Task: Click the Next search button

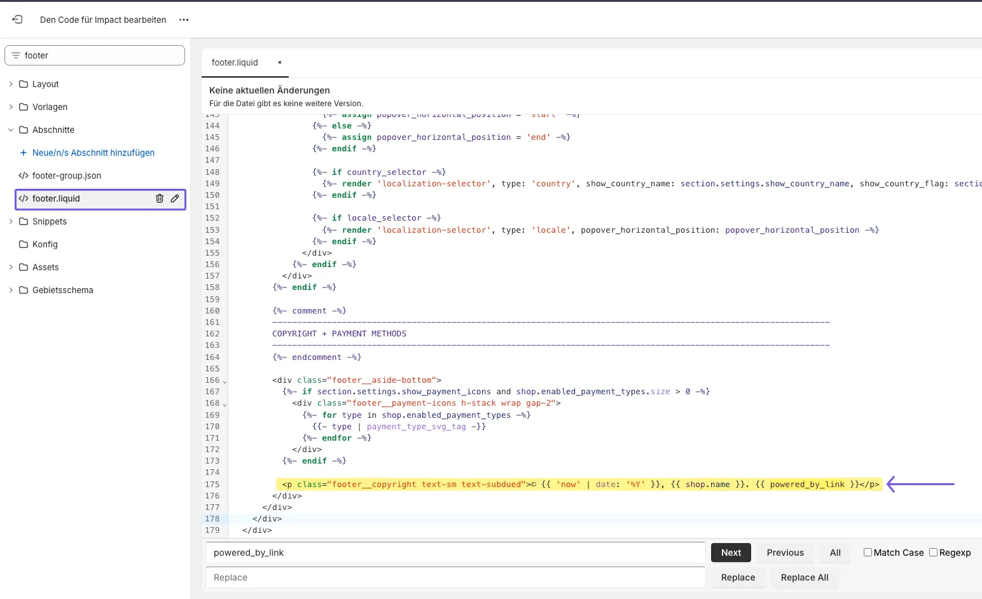Action: coord(731,553)
